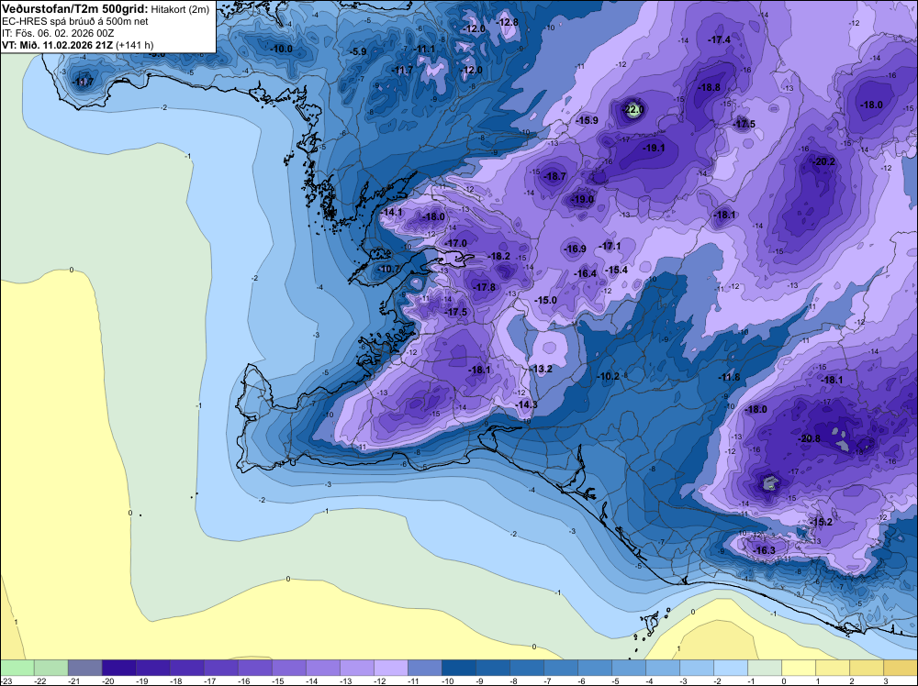Click the -15.0 temperature label

click(x=545, y=300)
